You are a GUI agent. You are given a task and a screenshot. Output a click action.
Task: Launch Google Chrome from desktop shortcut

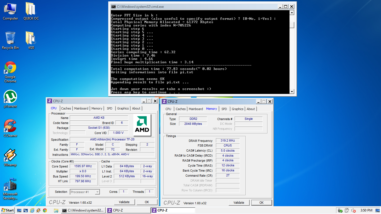coord(10,72)
